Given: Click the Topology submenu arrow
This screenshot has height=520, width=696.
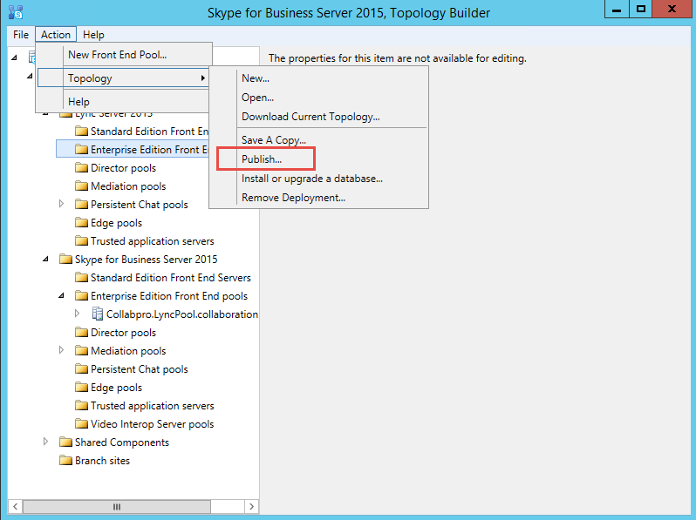Looking at the screenshot, I should (x=203, y=78).
